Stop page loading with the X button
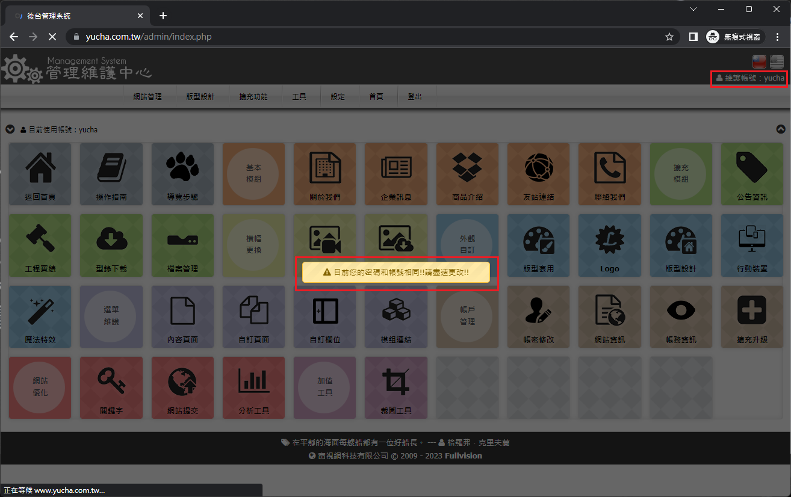The image size is (791, 497). tap(52, 37)
